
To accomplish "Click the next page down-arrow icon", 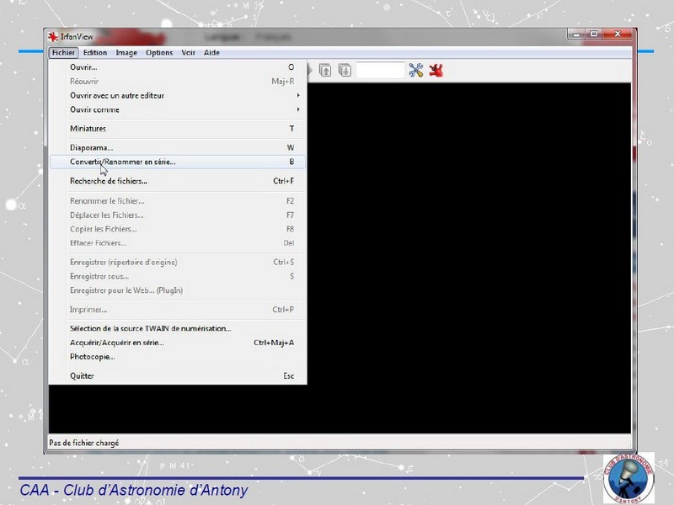I will point(345,71).
